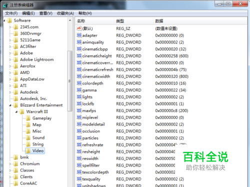Screen dimensions: 250x187
Task: Expand the Adobe Lightroom key
Action: click(10, 59)
